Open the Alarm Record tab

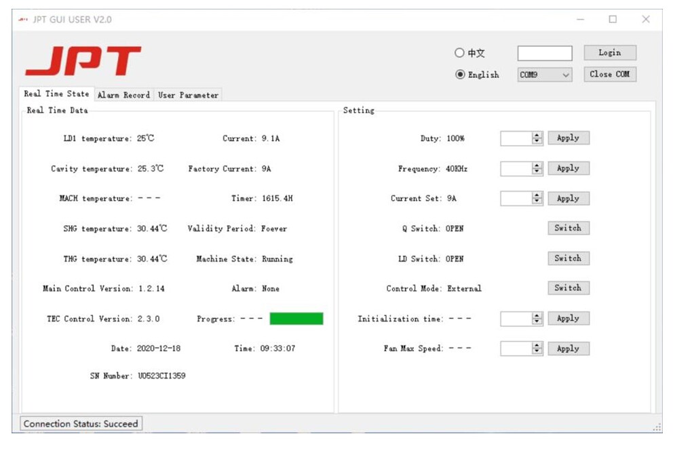click(124, 95)
